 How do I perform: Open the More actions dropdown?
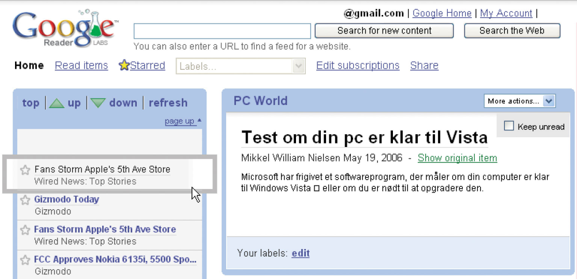tap(520, 101)
